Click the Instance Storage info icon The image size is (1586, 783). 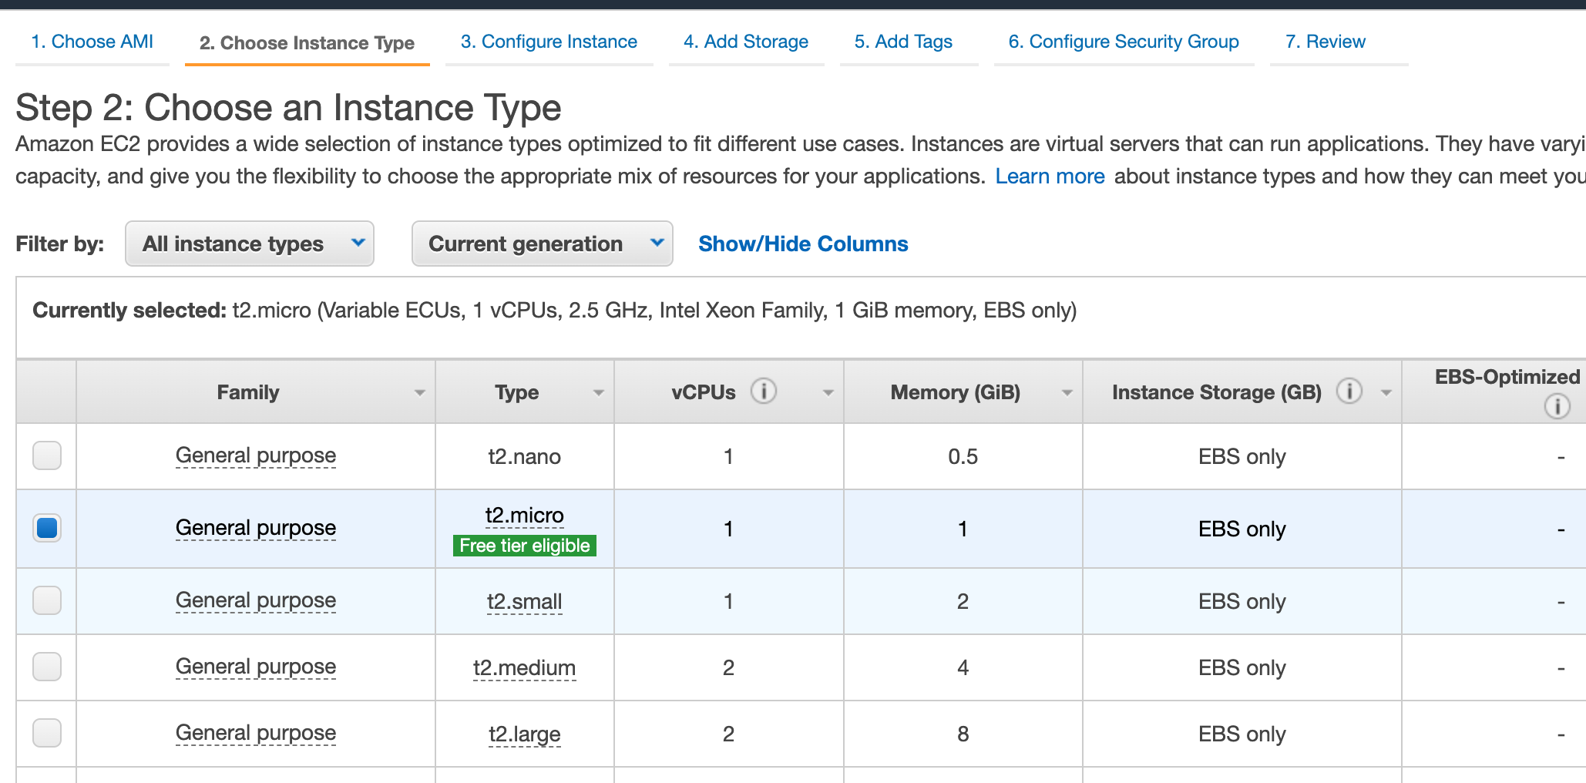pyautogui.click(x=1349, y=391)
